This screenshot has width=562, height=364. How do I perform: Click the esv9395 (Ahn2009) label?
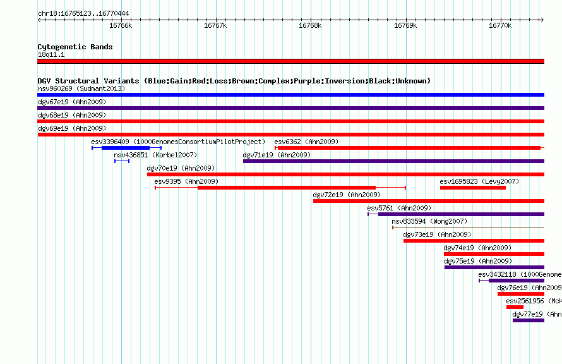click(186, 181)
